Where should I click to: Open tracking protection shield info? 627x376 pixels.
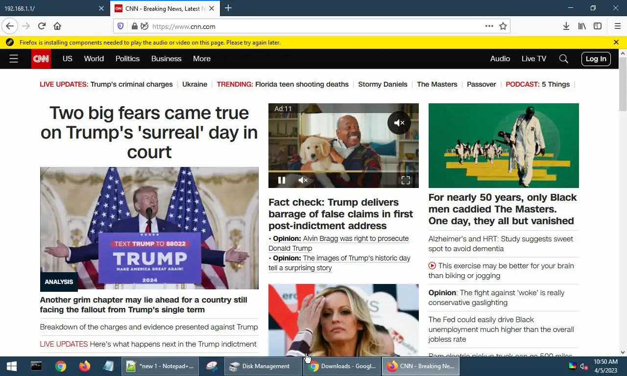[121, 26]
